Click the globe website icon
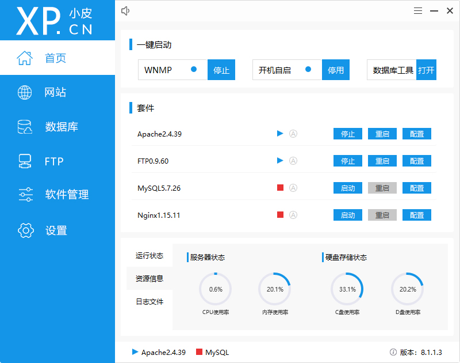The height and width of the screenshot is (363, 460). [x=25, y=92]
